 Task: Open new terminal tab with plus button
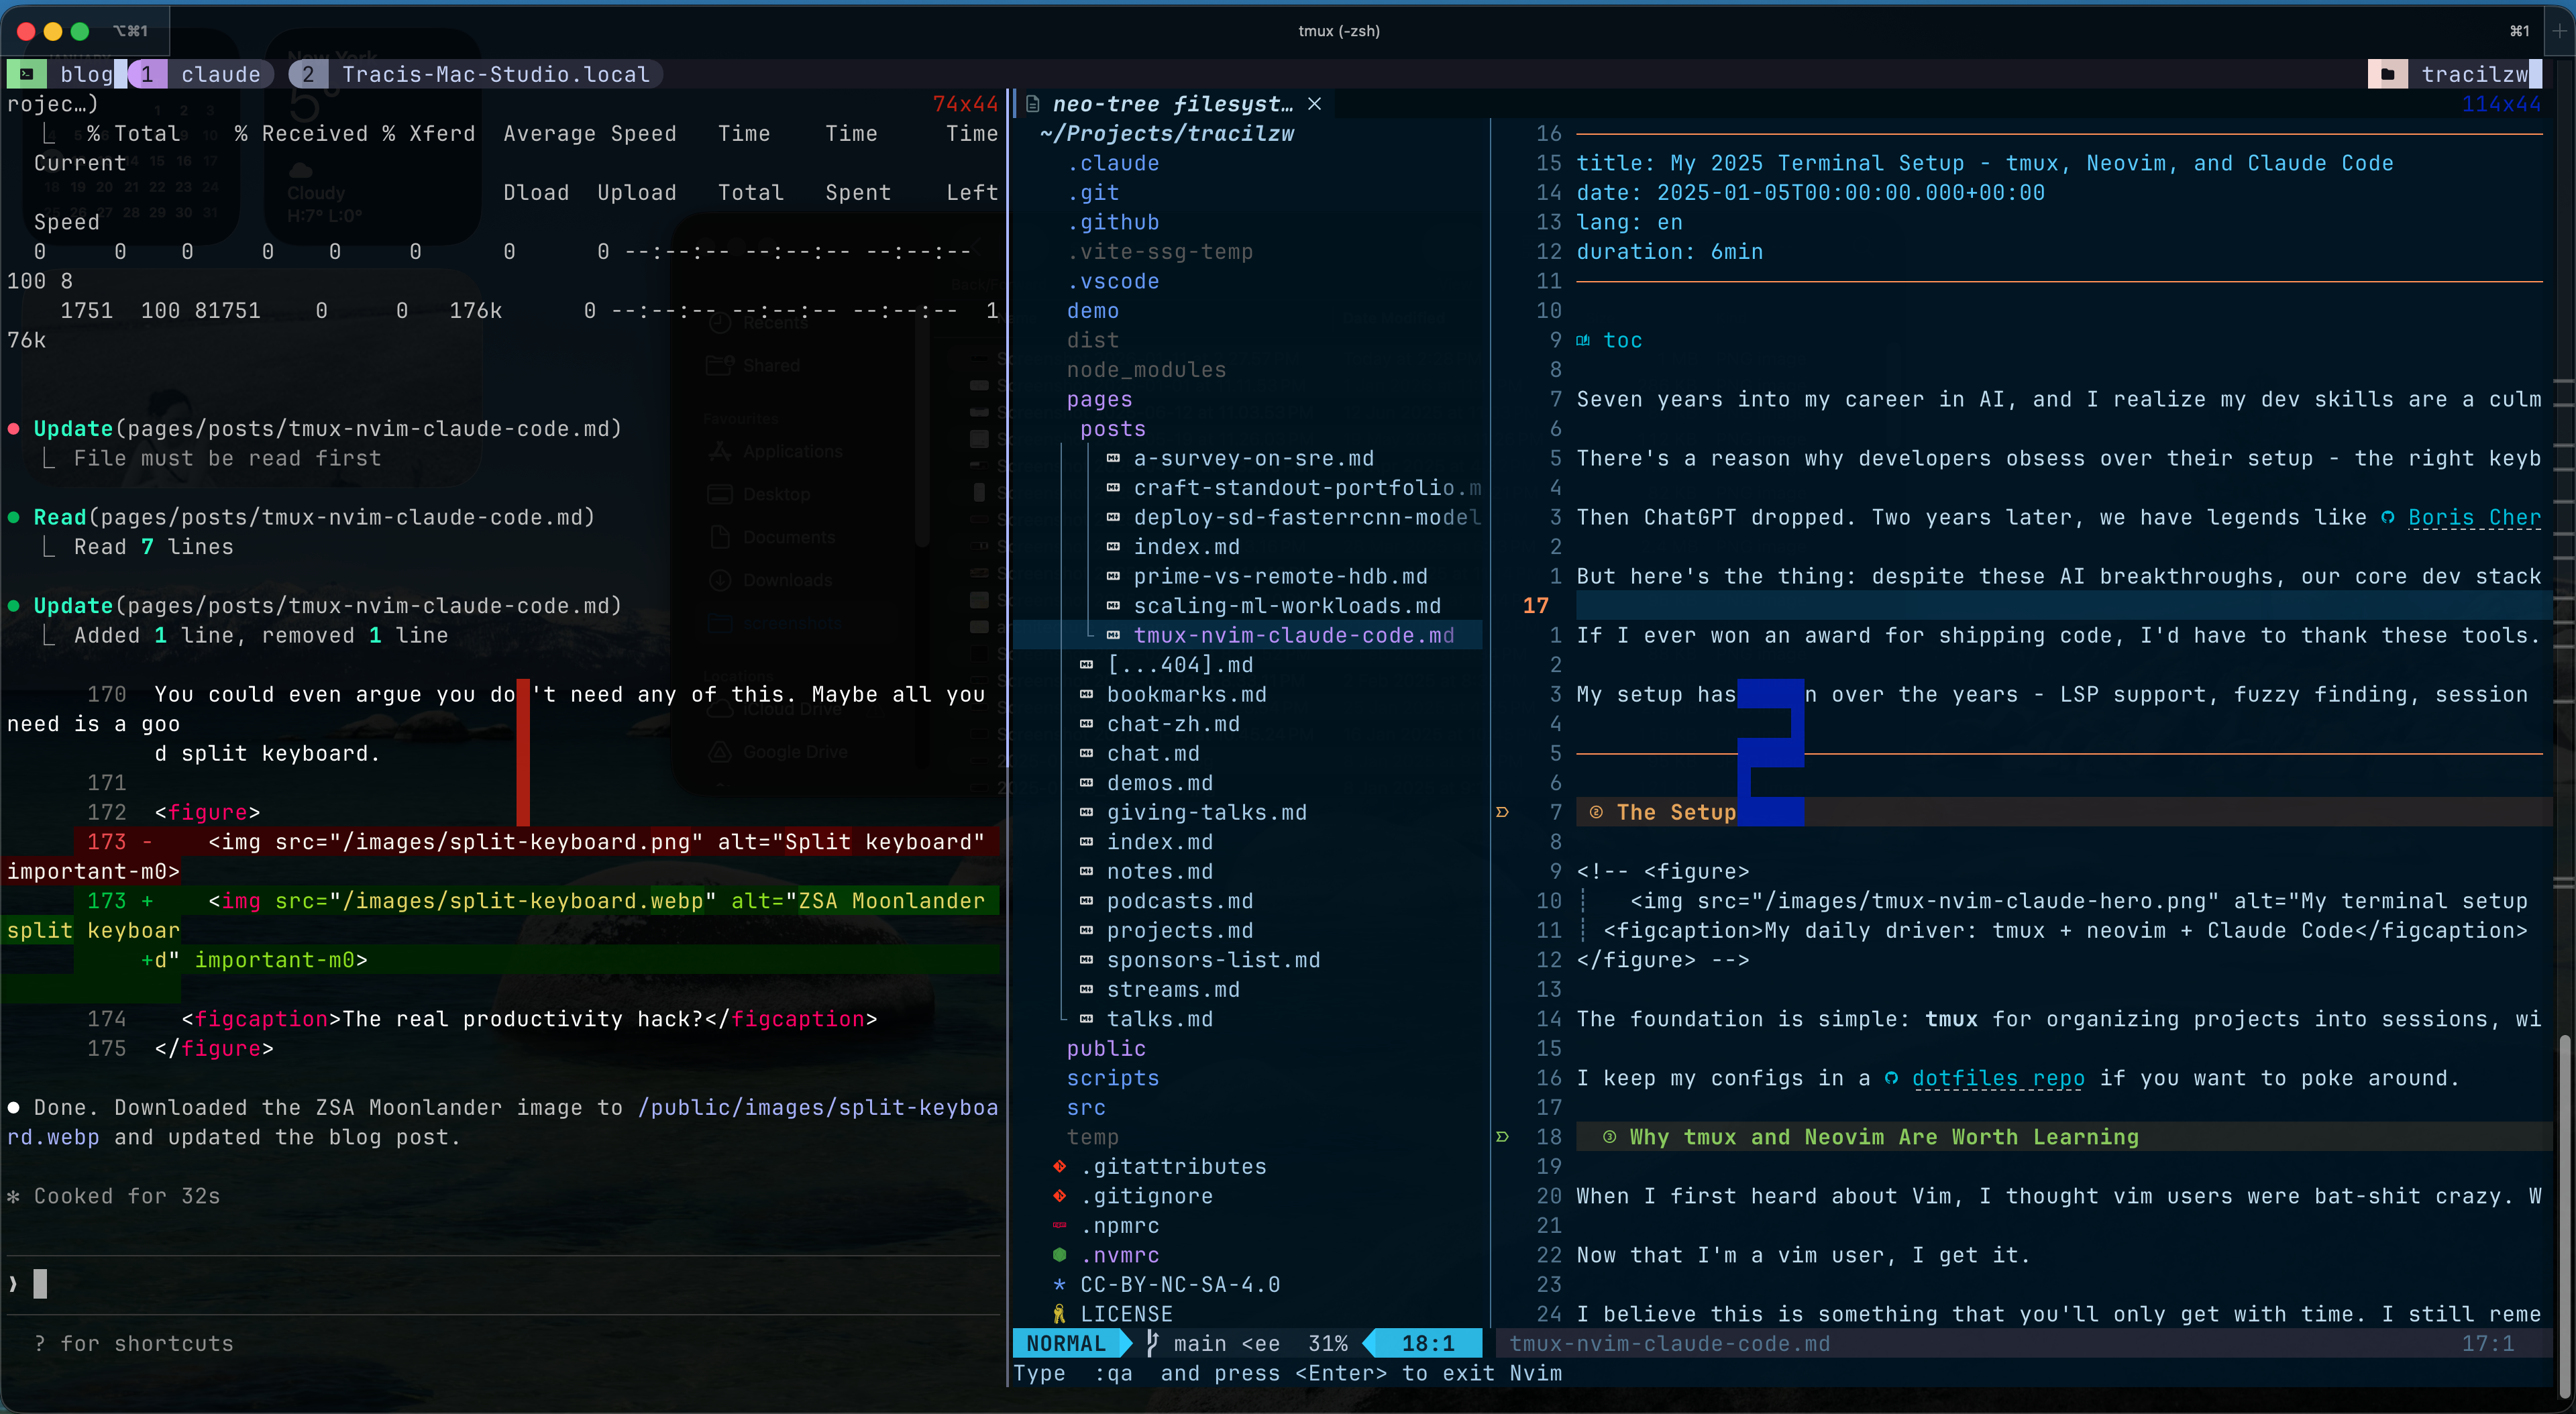(2559, 31)
